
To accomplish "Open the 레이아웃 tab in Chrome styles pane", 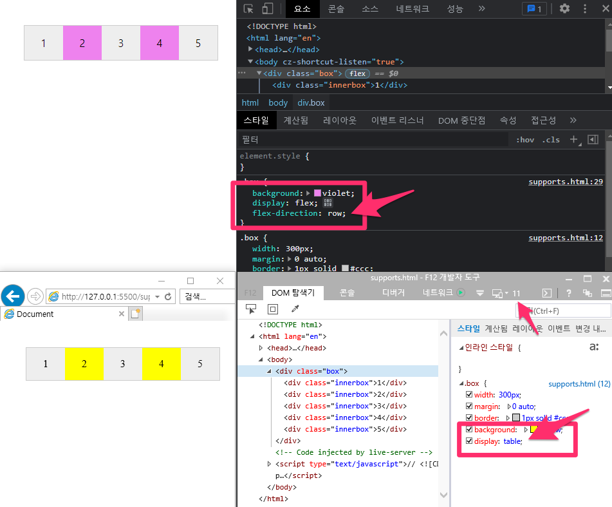I will (340, 120).
